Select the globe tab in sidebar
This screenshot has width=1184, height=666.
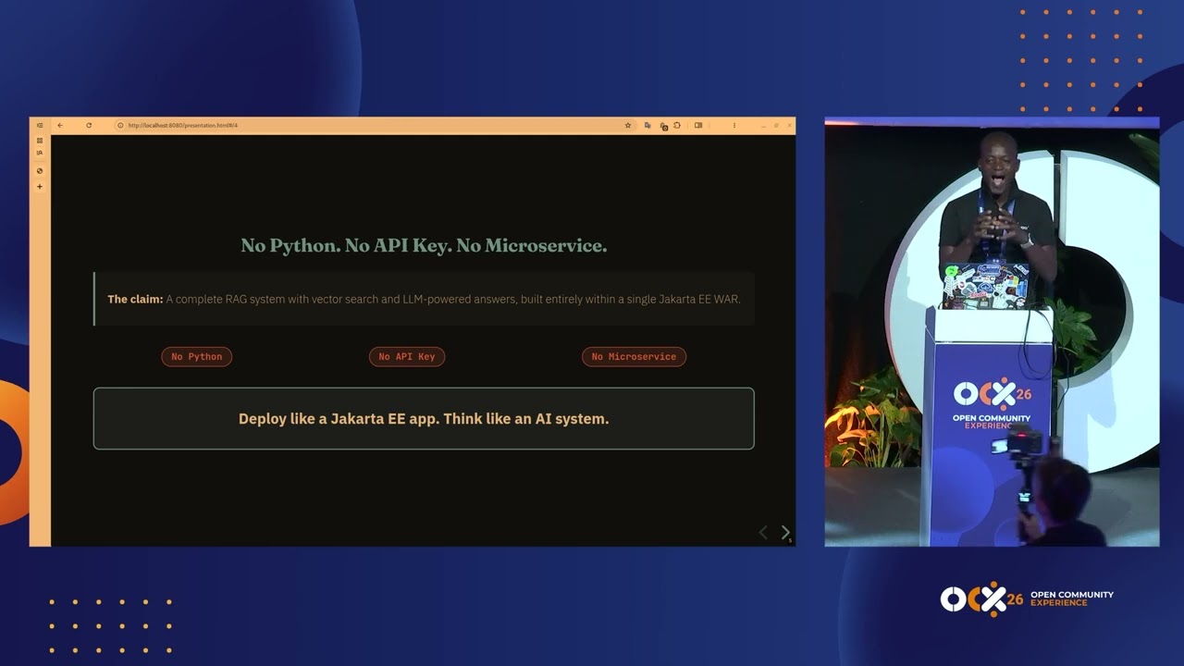coord(40,171)
